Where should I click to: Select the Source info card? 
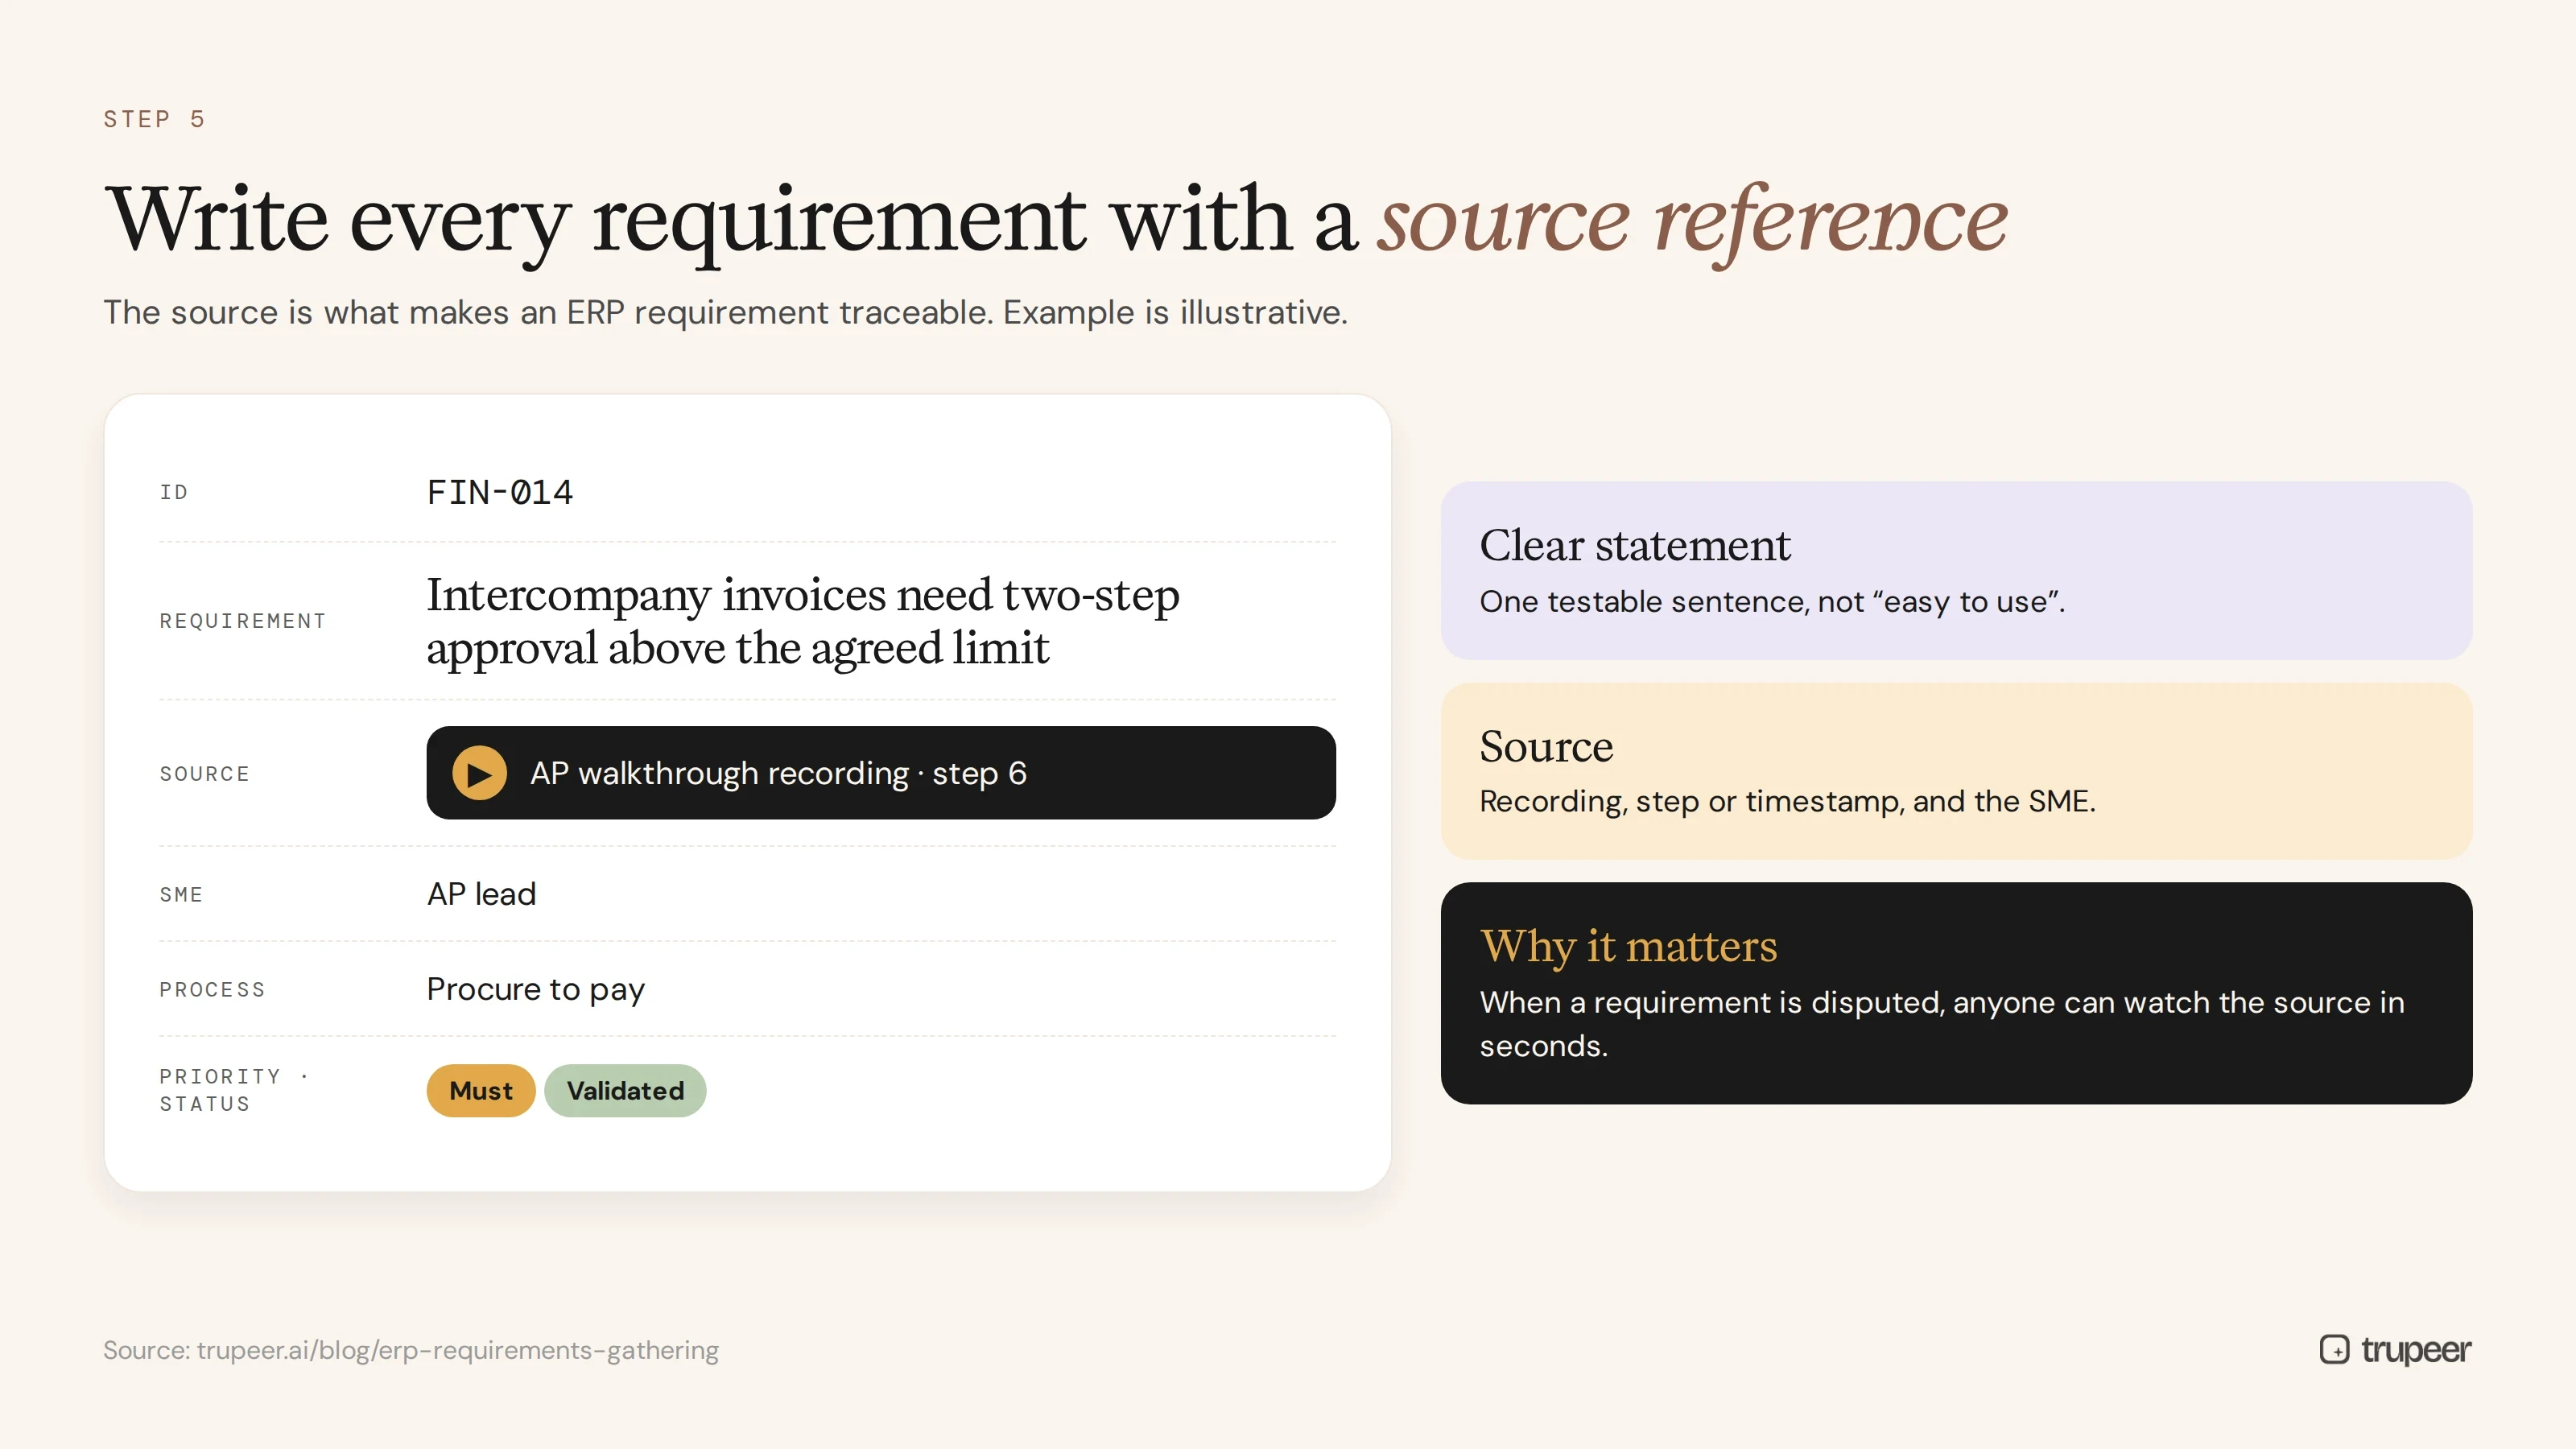[1956, 770]
